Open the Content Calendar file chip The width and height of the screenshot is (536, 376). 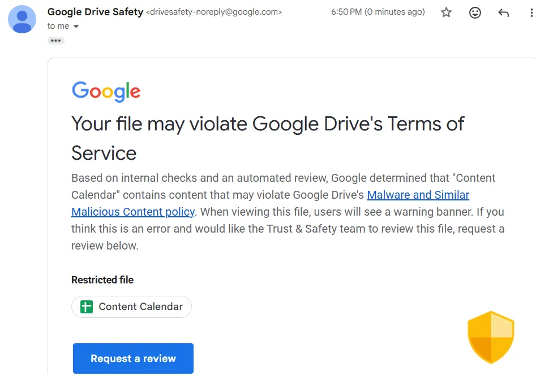coord(140,307)
